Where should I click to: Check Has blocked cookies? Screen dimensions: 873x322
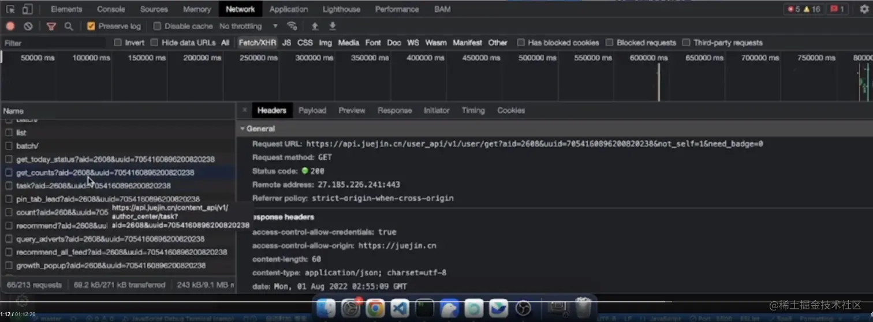tap(521, 43)
